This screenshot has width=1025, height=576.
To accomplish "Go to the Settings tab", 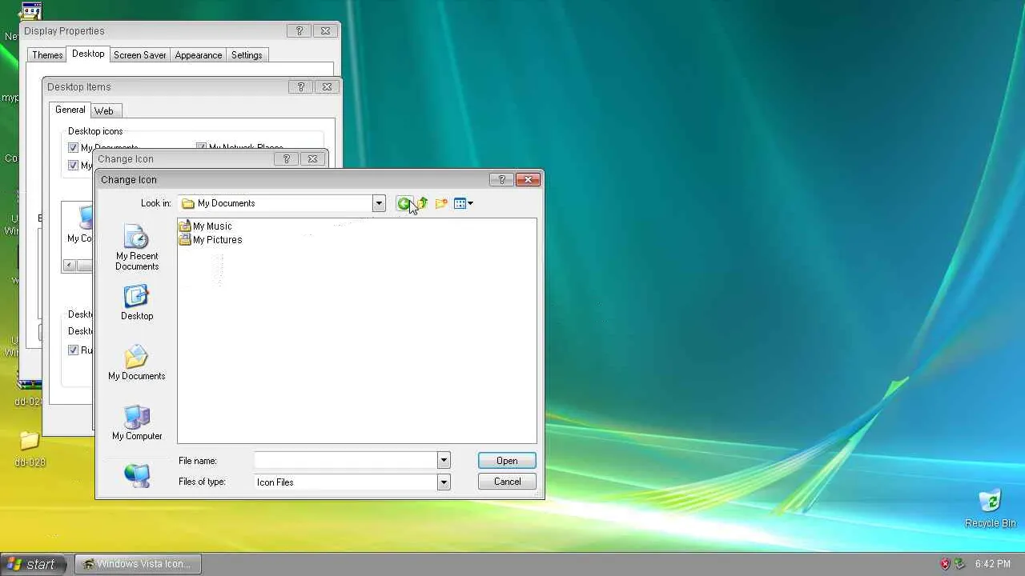I will (247, 55).
